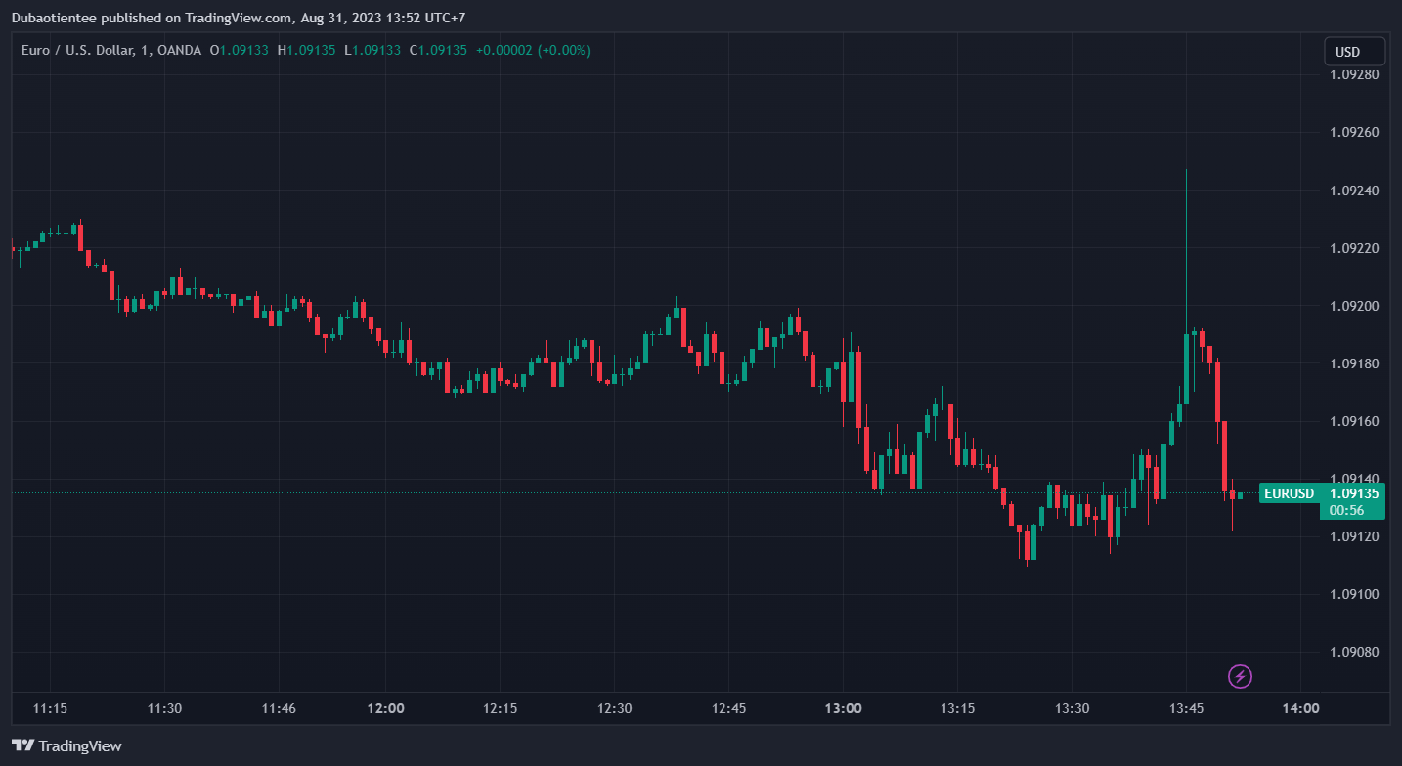Click the EURUSD current price label
1402x766 pixels.
pyautogui.click(x=1321, y=493)
